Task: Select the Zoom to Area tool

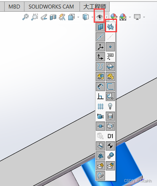Action: point(34,17)
